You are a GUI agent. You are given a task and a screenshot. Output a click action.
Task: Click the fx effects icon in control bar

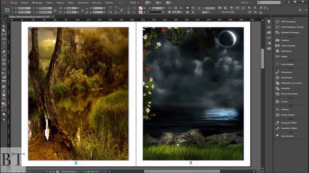click(181, 8)
